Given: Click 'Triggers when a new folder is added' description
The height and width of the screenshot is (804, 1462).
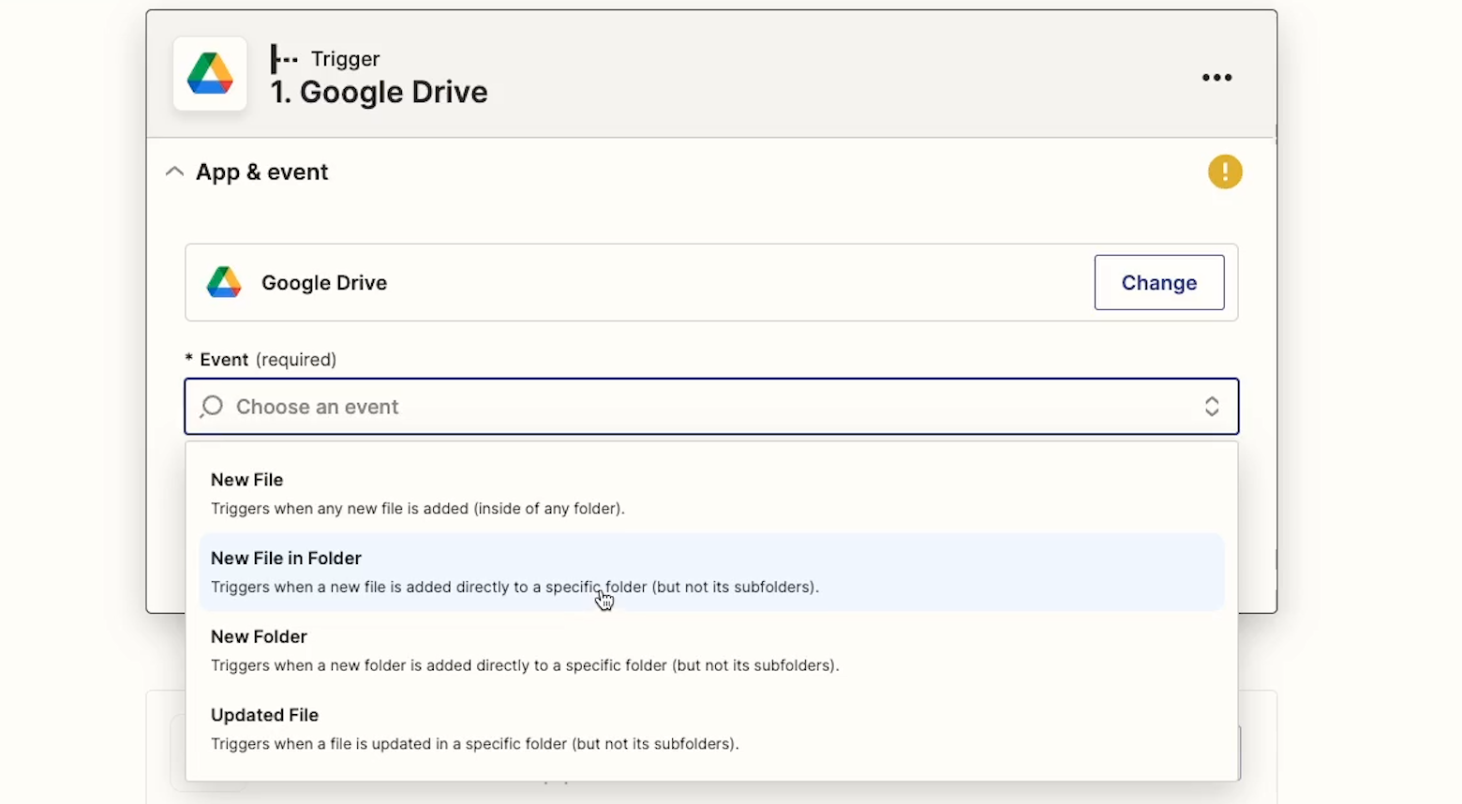Looking at the screenshot, I should click(x=525, y=665).
